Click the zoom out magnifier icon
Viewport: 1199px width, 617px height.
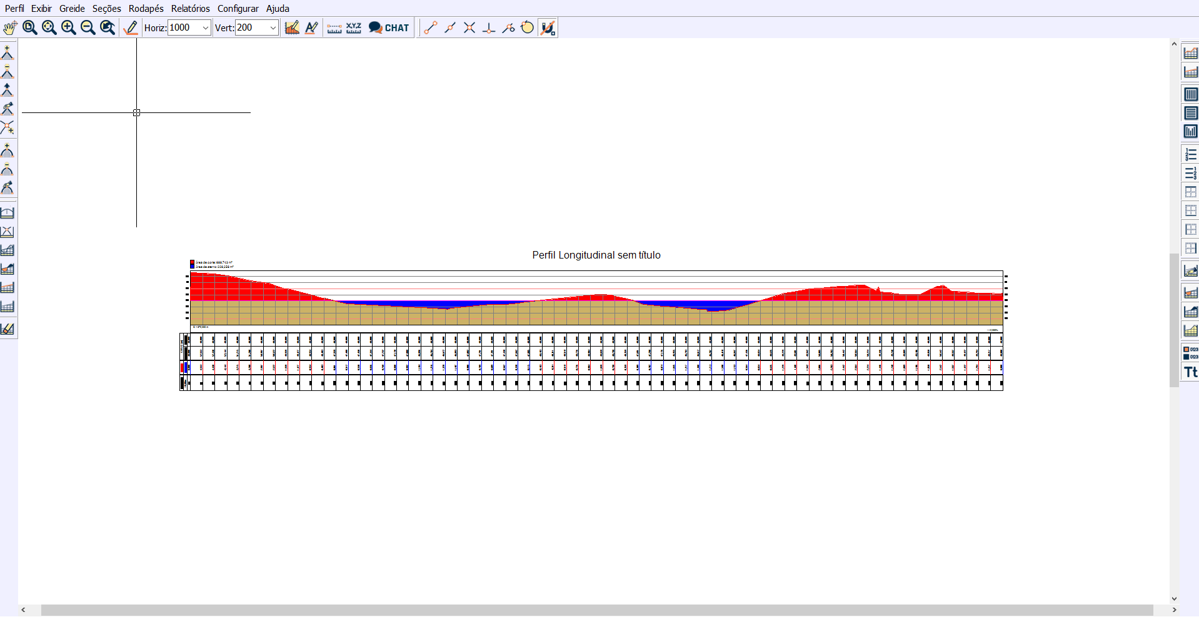click(x=88, y=27)
